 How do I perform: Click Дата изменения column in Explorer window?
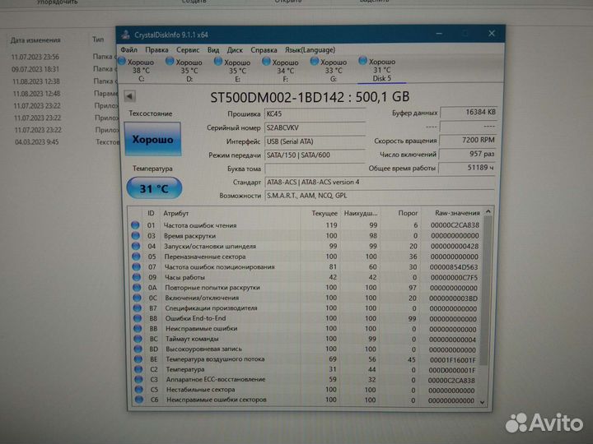(x=35, y=40)
